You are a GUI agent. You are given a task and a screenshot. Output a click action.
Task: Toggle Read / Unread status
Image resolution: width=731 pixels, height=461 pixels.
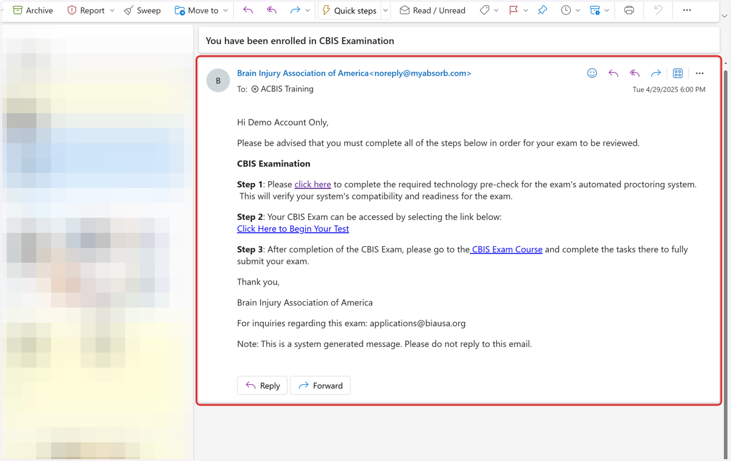433,10
